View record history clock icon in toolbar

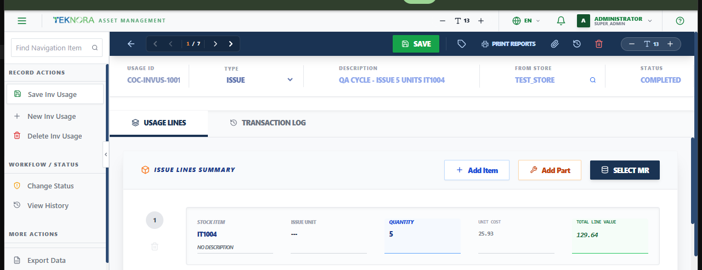point(577,44)
